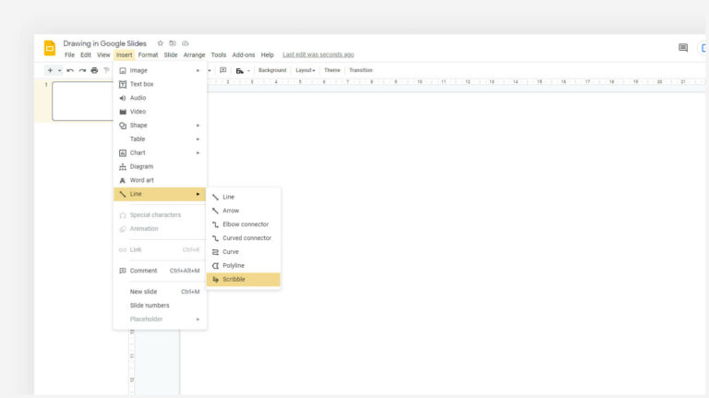The height and width of the screenshot is (398, 709).
Task: Open the Tools menu
Action: coord(219,54)
